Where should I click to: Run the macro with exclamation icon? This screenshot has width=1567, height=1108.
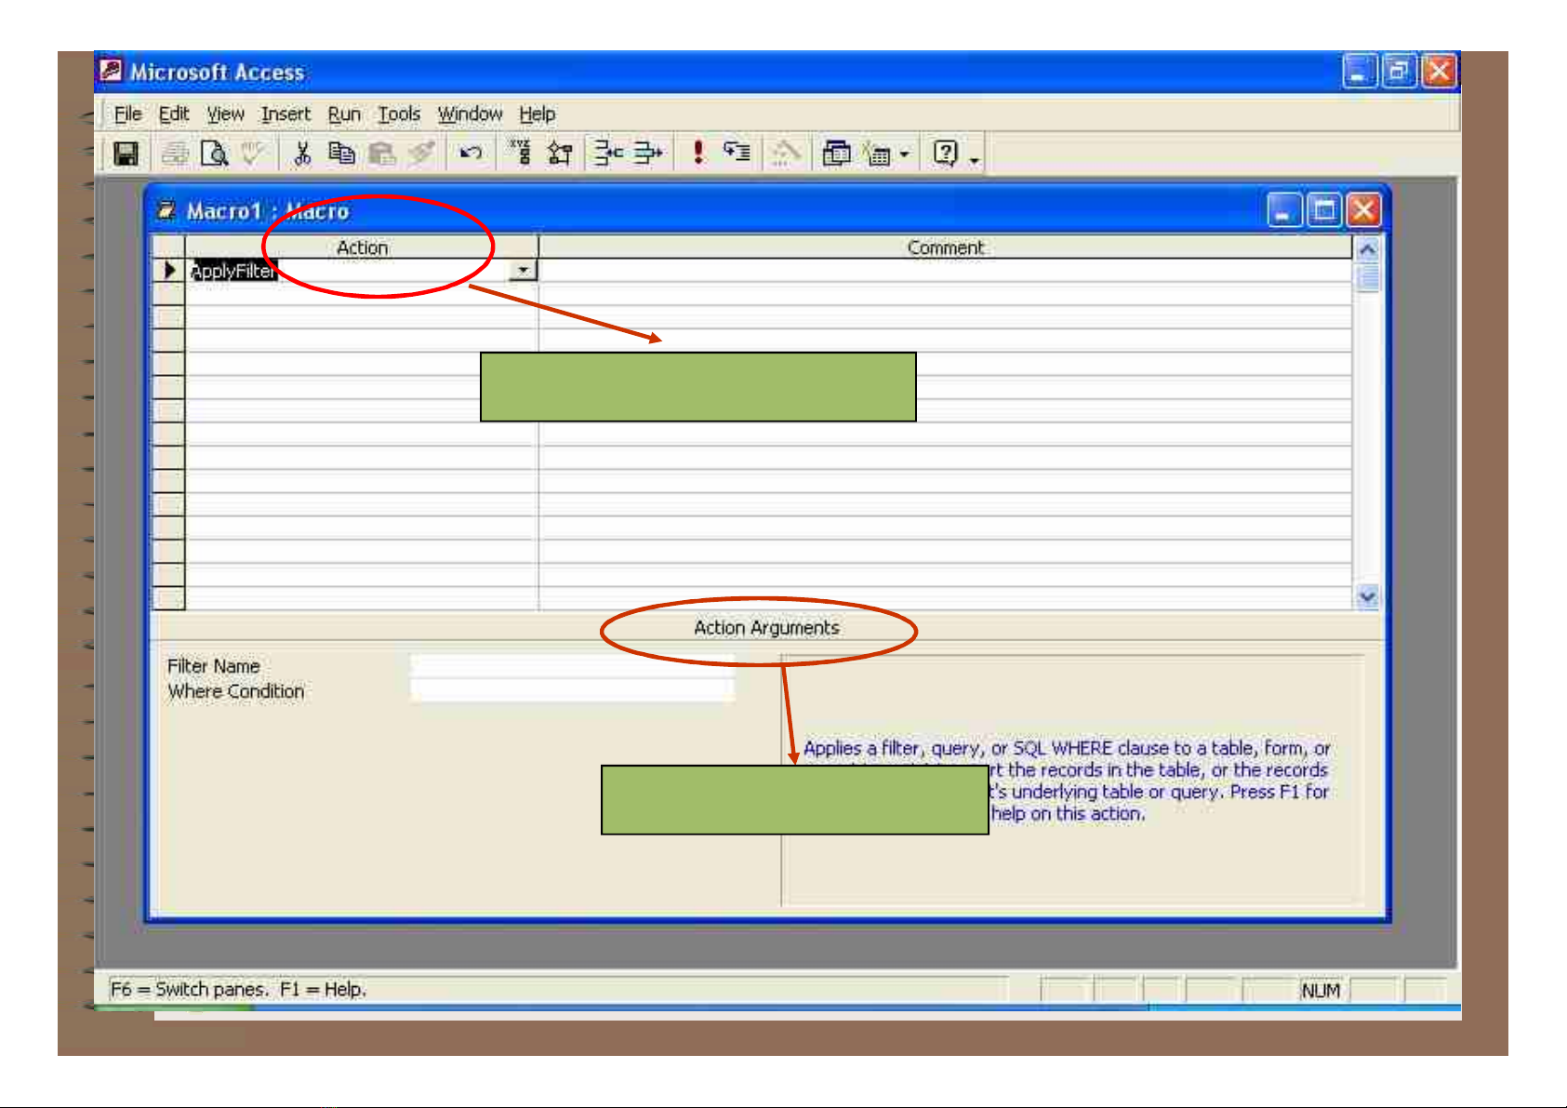pos(698,154)
